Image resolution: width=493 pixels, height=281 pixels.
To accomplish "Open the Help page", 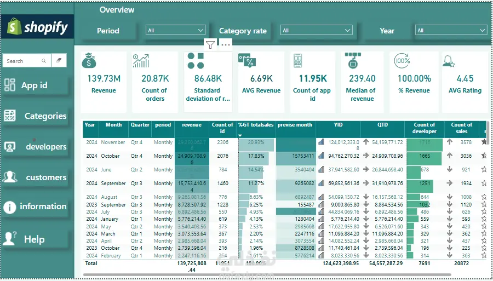I will click(35, 239).
